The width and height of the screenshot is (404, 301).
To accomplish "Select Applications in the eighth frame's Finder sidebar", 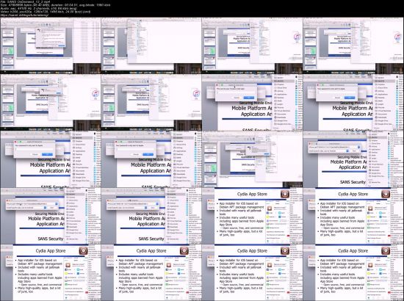I will tap(383, 94).
